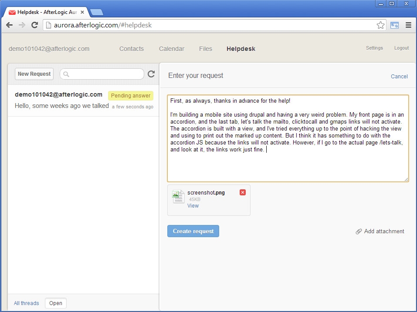Click the helpdesk search field
417x312 pixels.
(102, 74)
